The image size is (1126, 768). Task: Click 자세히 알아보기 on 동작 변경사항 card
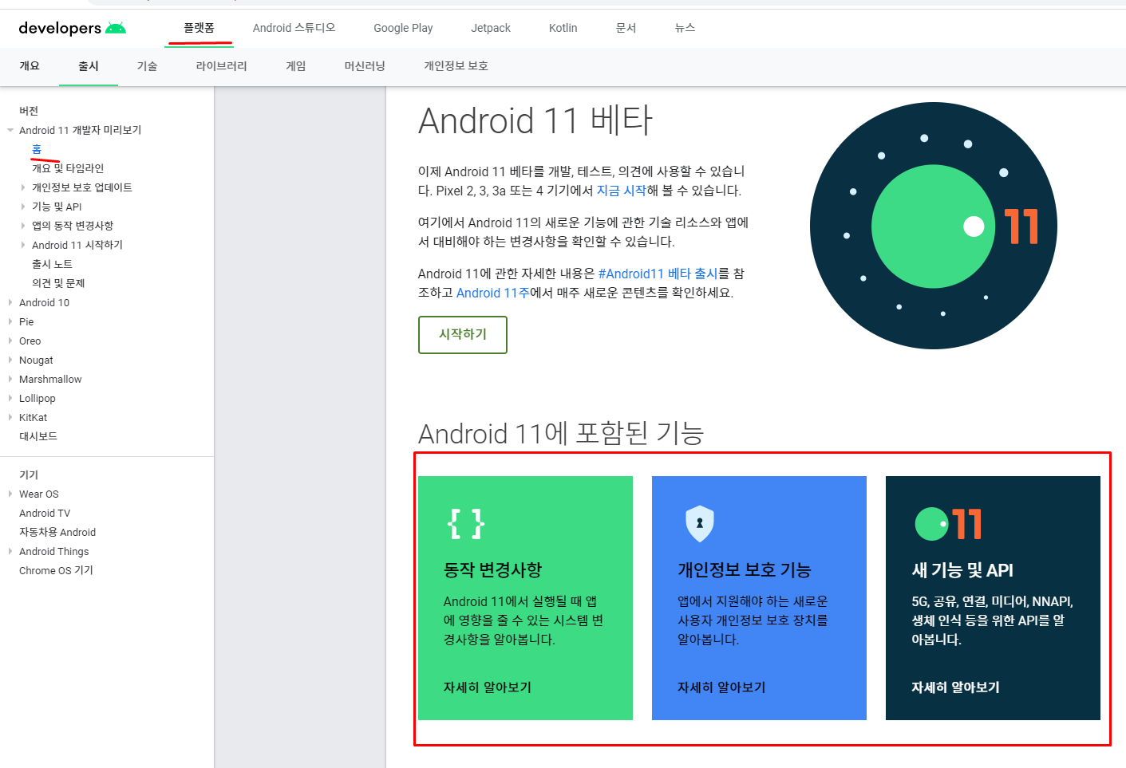(488, 687)
